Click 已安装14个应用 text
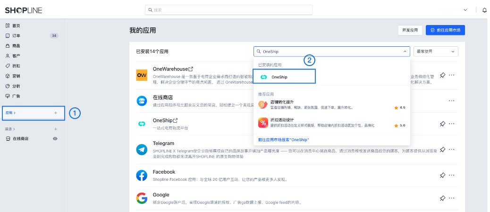This screenshot has height=212, width=490. pyautogui.click(x=152, y=51)
